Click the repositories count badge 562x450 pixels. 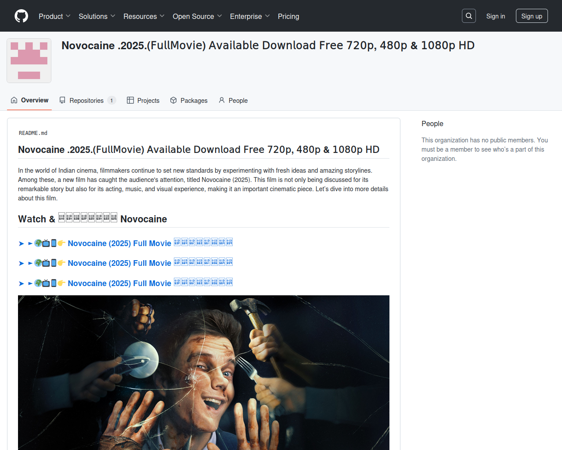pos(112,101)
